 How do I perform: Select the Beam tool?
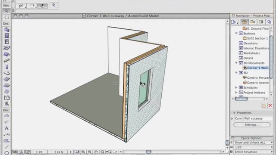[7, 60]
